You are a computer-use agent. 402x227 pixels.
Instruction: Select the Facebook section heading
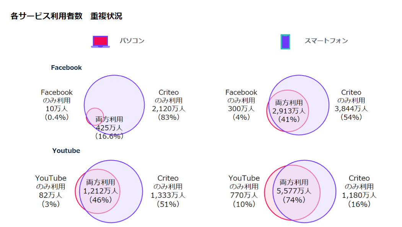66,68
